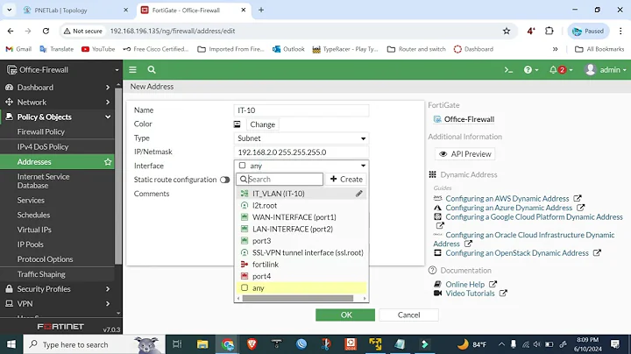Open the Online Help link
Image resolution: width=631 pixels, height=354 pixels.
point(464,284)
